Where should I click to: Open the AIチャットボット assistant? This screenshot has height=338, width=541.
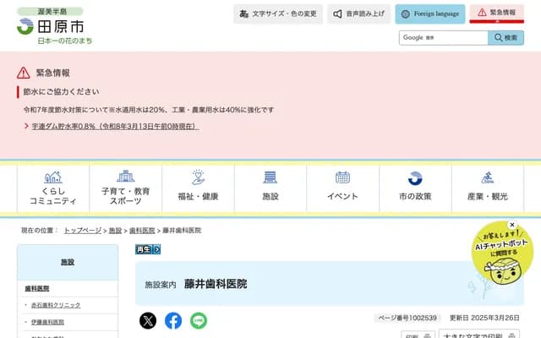pyautogui.click(x=502, y=254)
